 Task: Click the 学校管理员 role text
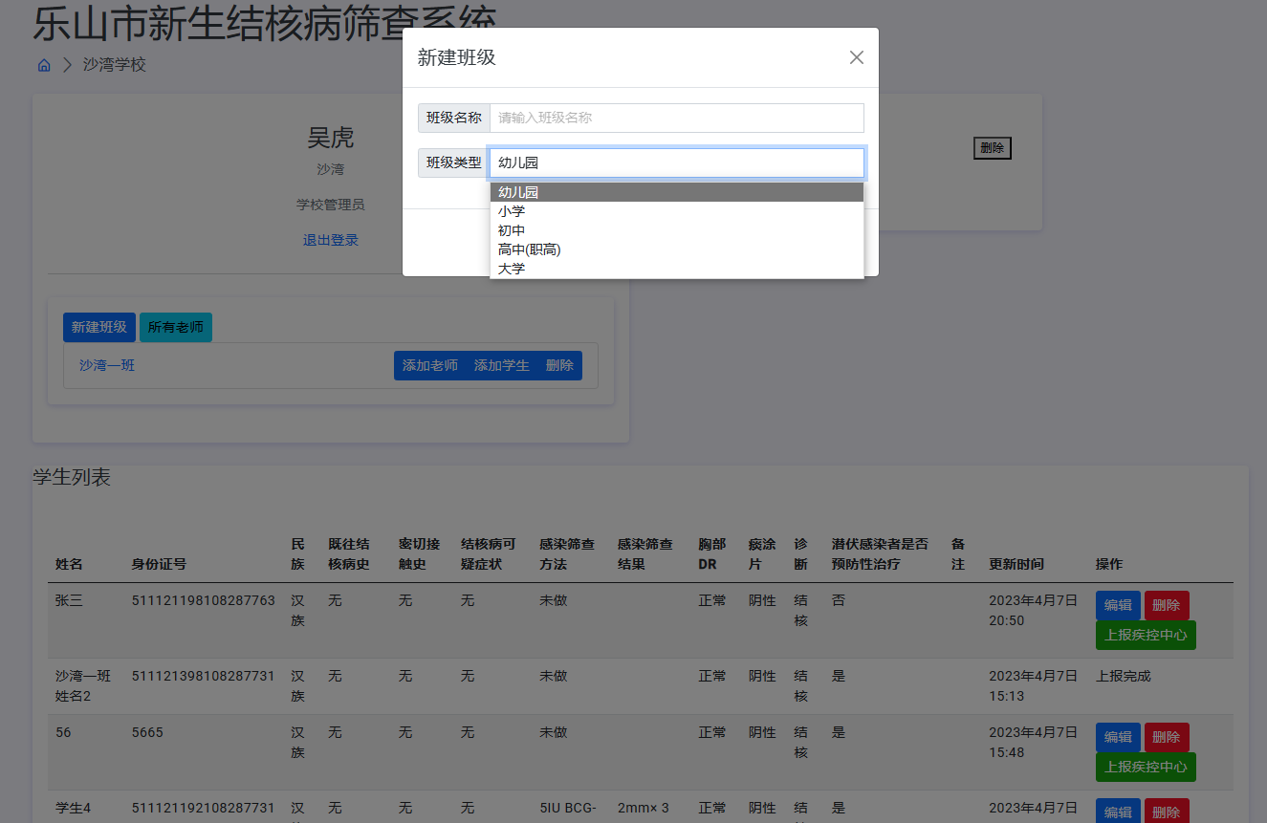tap(331, 205)
